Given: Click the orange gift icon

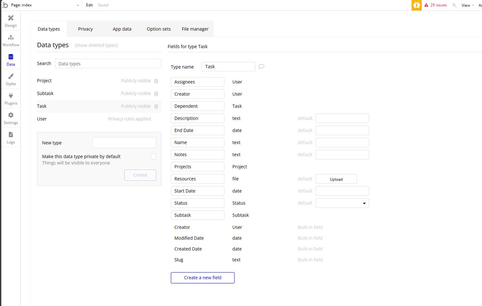Looking at the screenshot, I should point(417,5).
